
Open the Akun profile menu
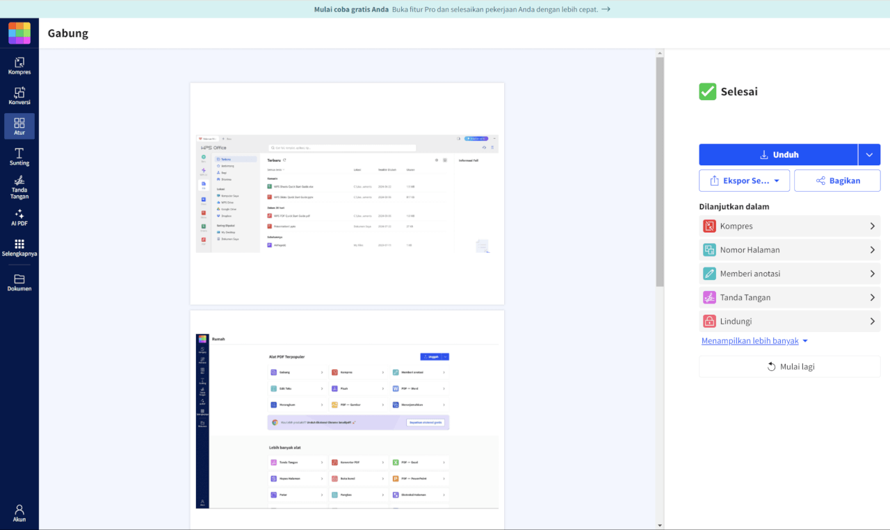19,513
